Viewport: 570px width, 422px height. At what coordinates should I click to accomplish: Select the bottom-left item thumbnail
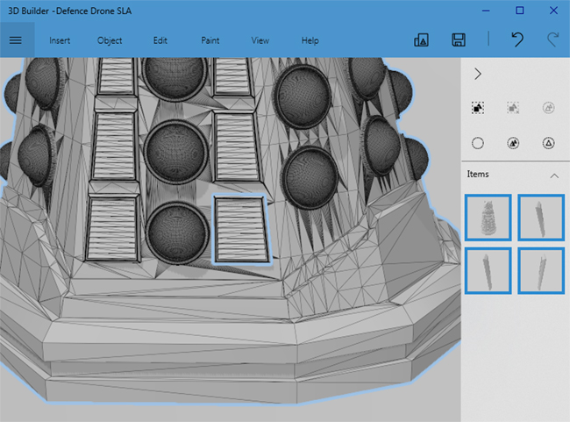(488, 270)
